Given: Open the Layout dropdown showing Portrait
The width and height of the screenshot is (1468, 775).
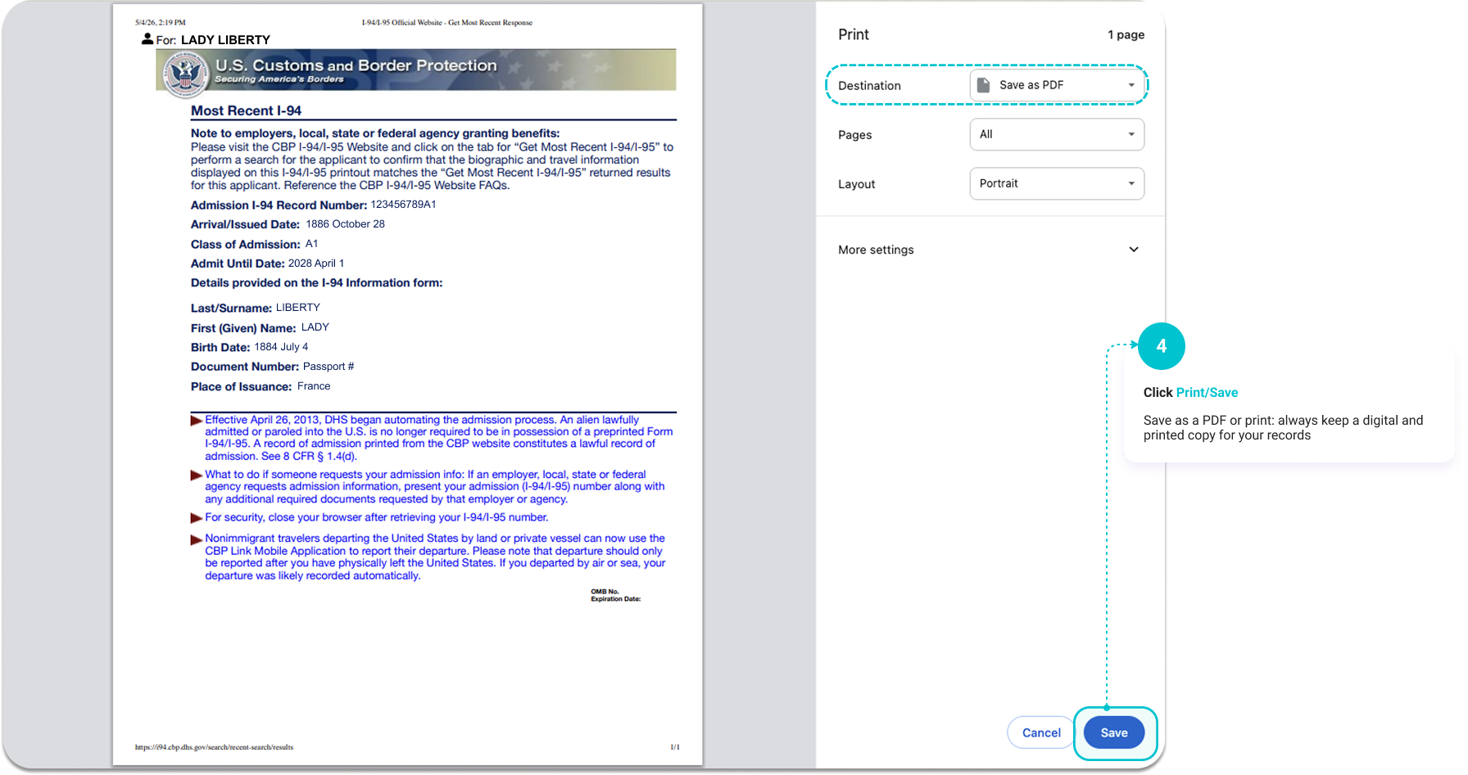Looking at the screenshot, I should 1057,183.
